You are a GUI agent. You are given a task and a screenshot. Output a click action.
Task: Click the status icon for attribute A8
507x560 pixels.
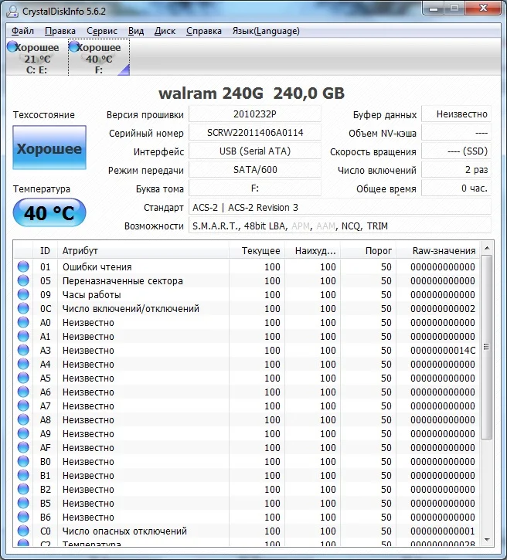click(x=23, y=419)
